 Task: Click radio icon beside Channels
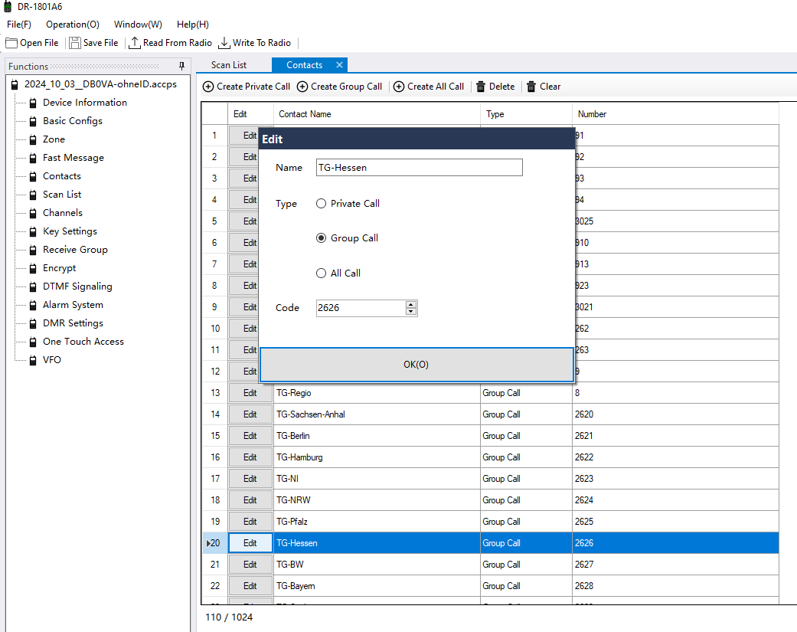(33, 214)
